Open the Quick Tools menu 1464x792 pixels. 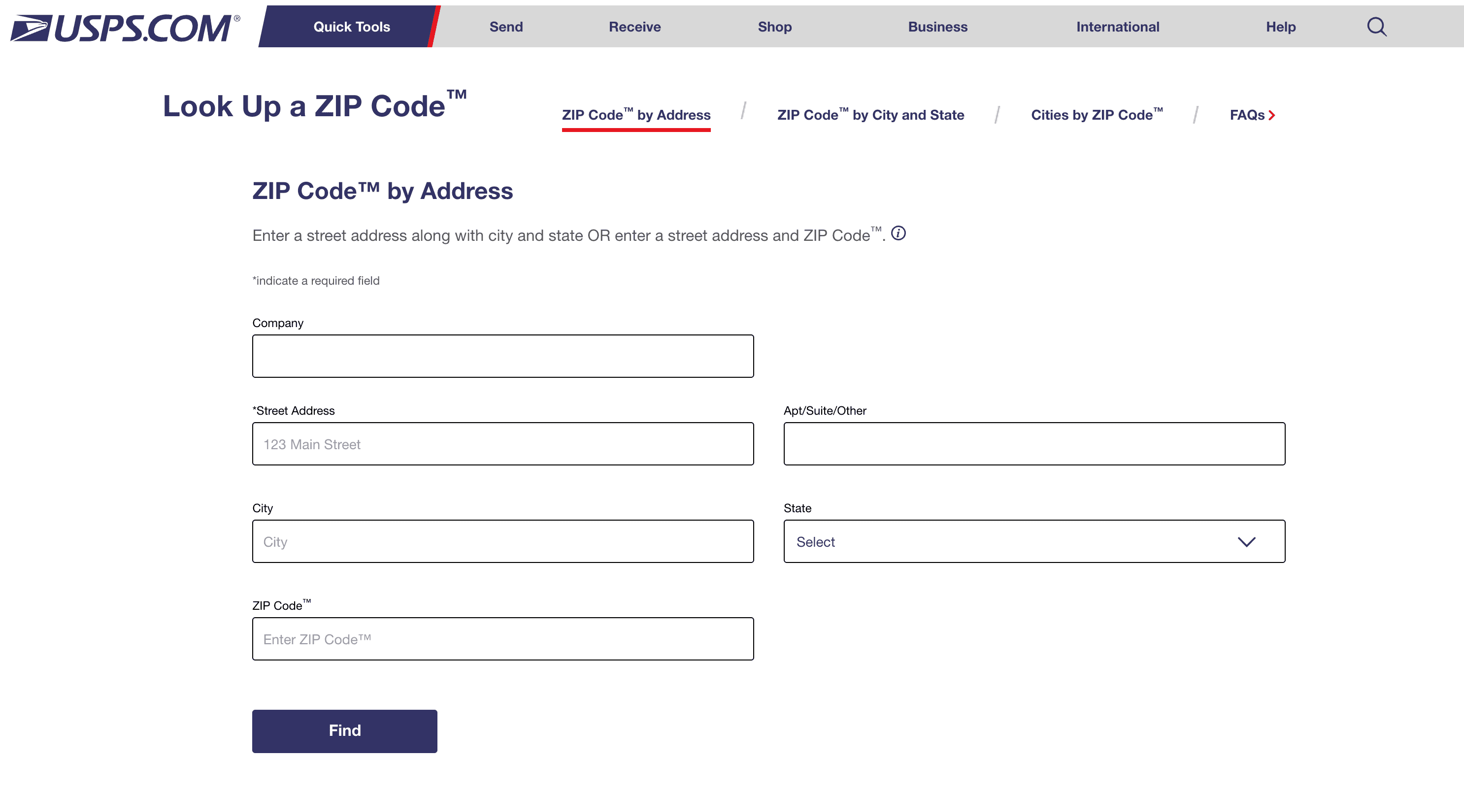351,27
